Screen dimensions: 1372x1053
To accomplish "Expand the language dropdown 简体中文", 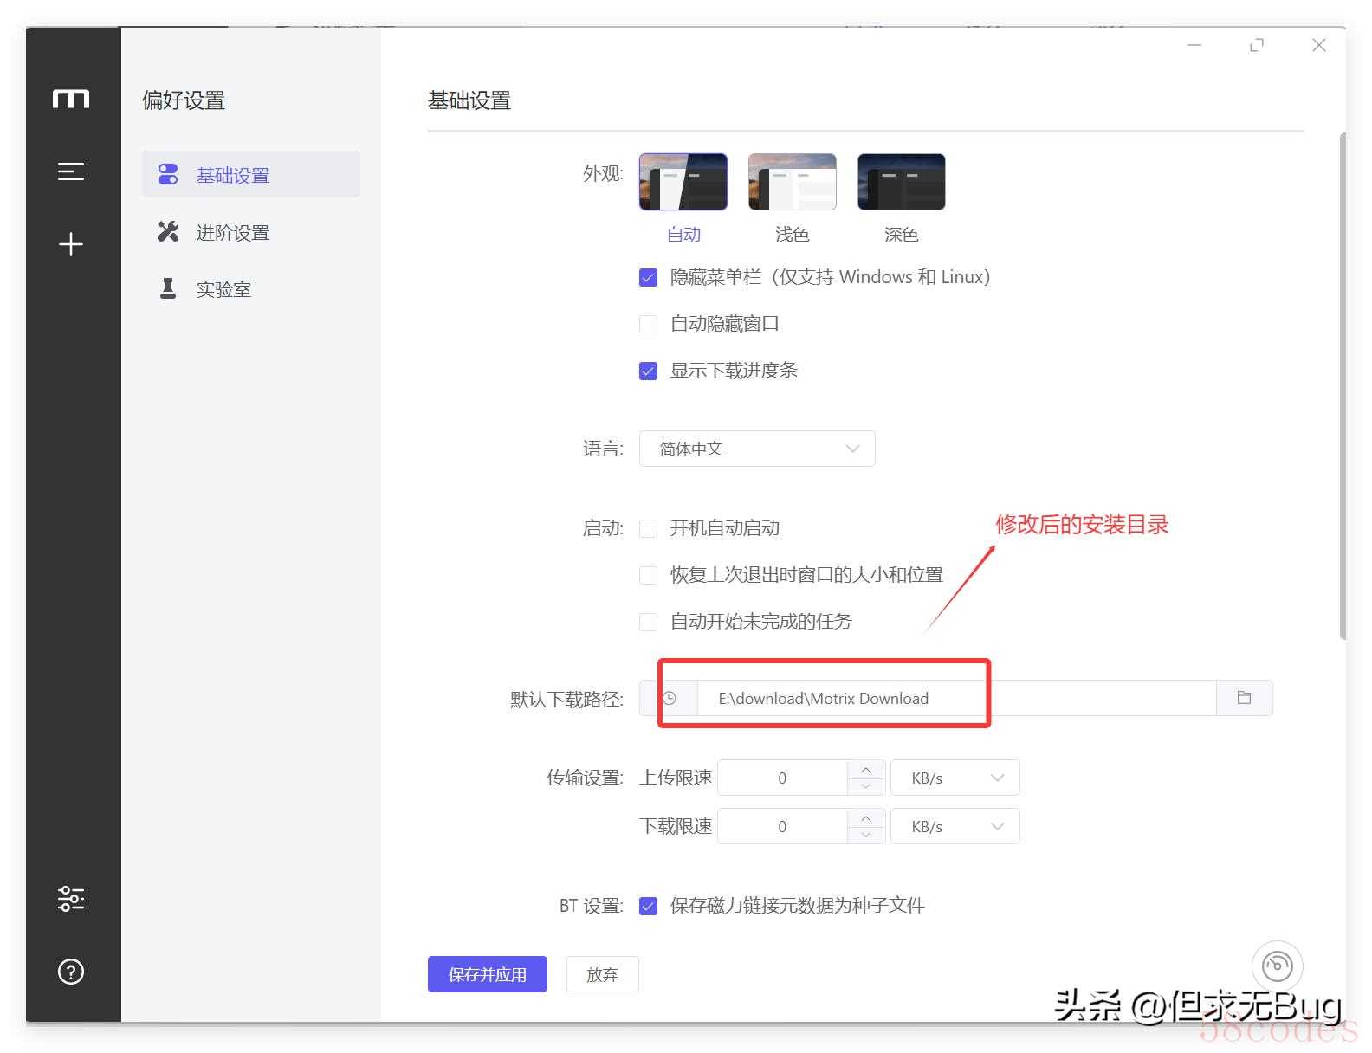I will [x=757, y=449].
